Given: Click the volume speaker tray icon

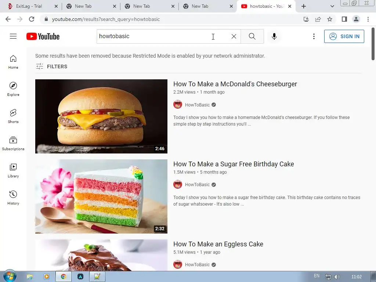Looking at the screenshot, I should 337,277.
